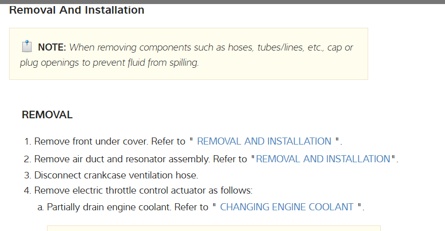Screen dimensions: 445x231
Task: Click the clipboard note icon
Action: coord(27,48)
